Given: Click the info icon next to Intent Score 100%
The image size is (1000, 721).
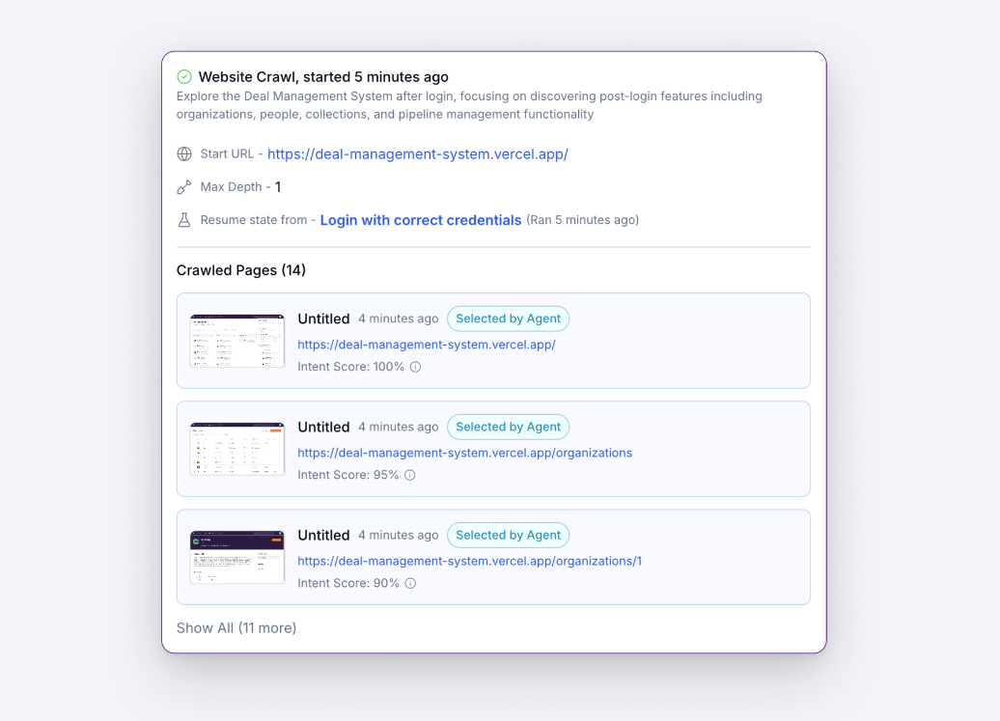Looking at the screenshot, I should tap(415, 367).
